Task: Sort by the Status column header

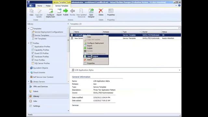Action: click(x=171, y=32)
